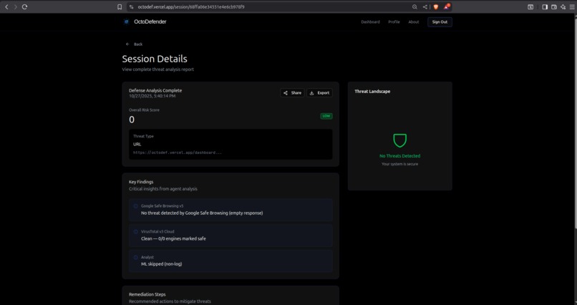Select the Analyst ML skipped finding
This screenshot has width=577, height=305.
click(x=231, y=261)
